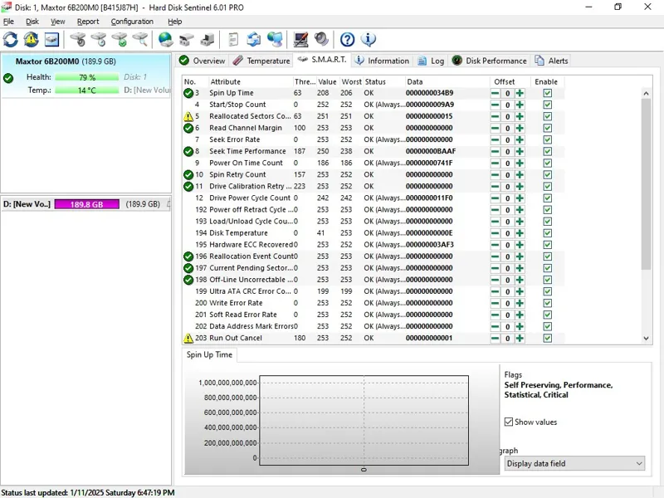Open the Display data field dropdown
The height and width of the screenshot is (498, 664).
574,463
